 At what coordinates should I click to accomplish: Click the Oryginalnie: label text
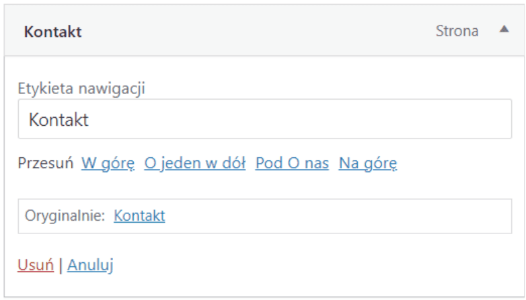(65, 216)
